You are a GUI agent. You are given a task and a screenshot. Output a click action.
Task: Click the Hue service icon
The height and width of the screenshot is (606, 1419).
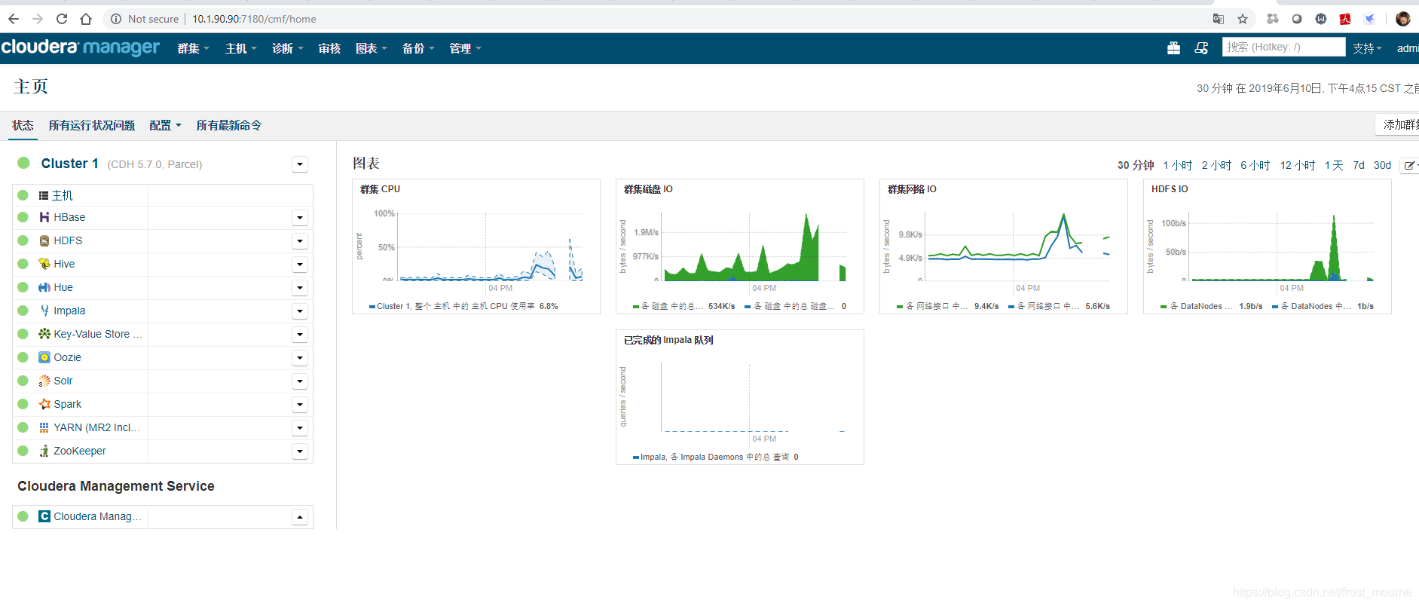click(44, 287)
